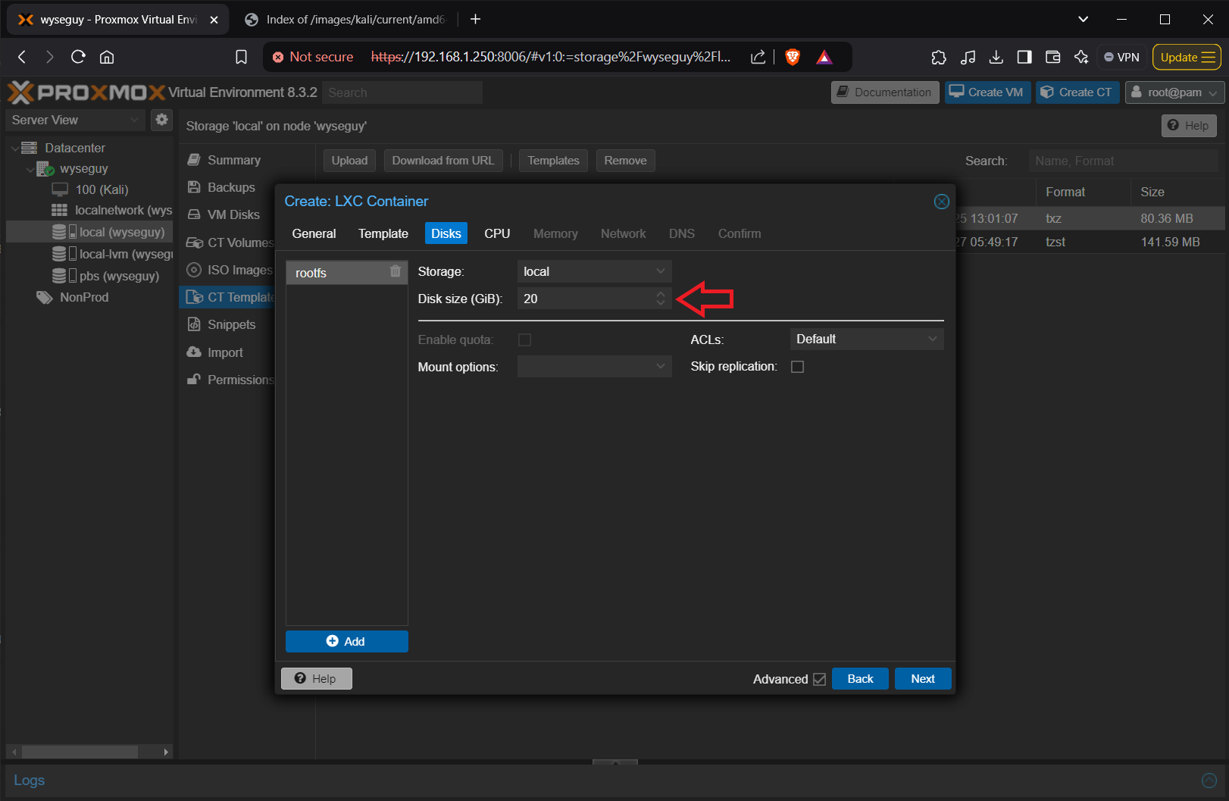Go to browser home page icon

coord(107,57)
